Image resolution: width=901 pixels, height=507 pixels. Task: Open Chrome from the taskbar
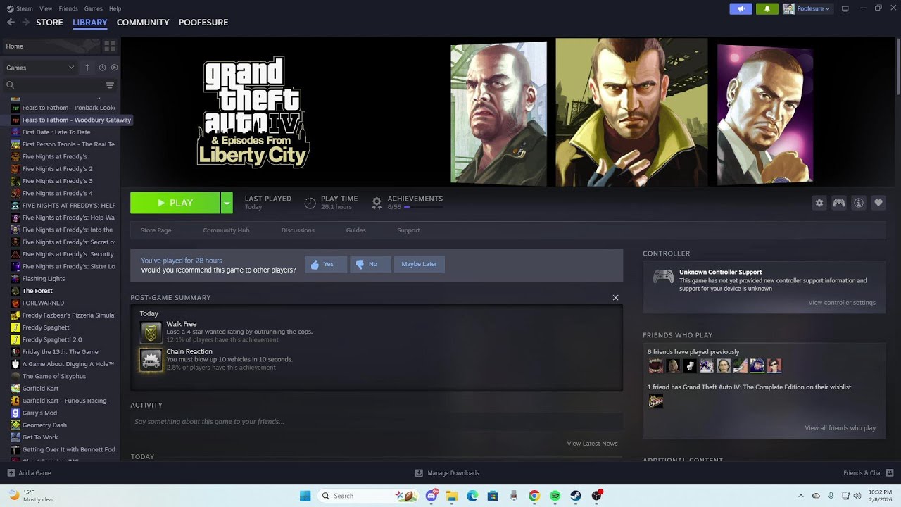click(534, 496)
